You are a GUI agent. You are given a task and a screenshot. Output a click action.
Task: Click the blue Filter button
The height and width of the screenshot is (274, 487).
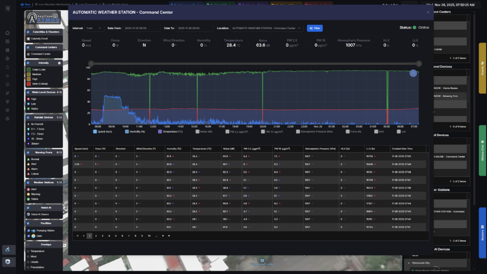tap(315, 28)
